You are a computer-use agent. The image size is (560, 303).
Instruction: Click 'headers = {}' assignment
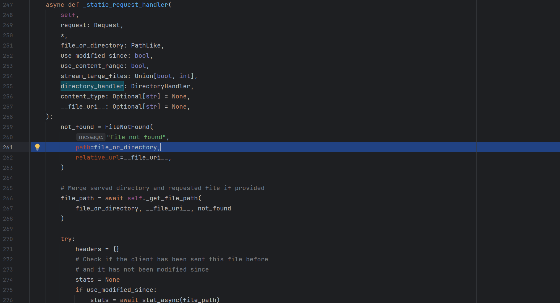pos(98,249)
